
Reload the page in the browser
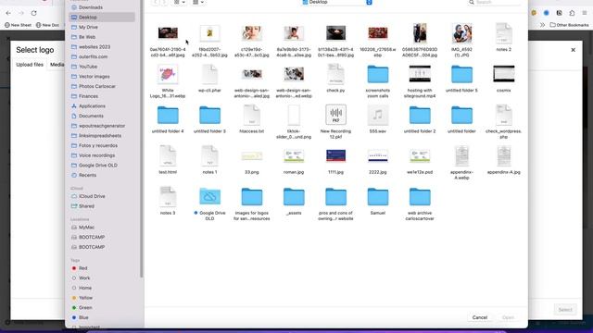click(33, 13)
